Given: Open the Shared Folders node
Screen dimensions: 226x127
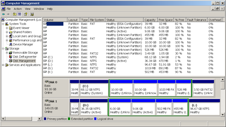Looking at the screenshot, I should (x=22, y=32).
